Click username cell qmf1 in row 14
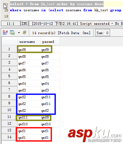123x144 pixels. [x=29, y=138]
